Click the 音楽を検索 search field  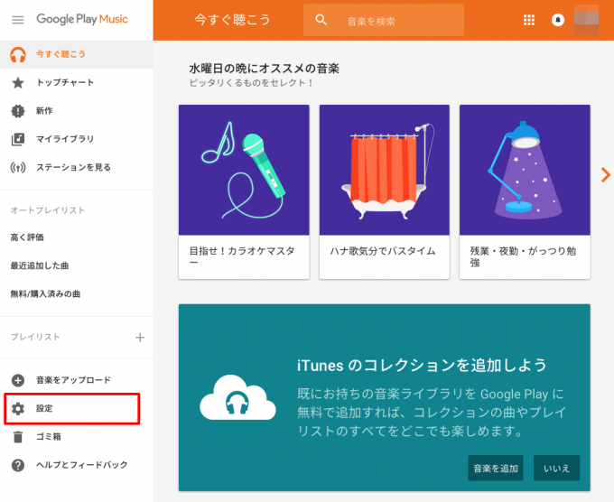tap(384, 20)
